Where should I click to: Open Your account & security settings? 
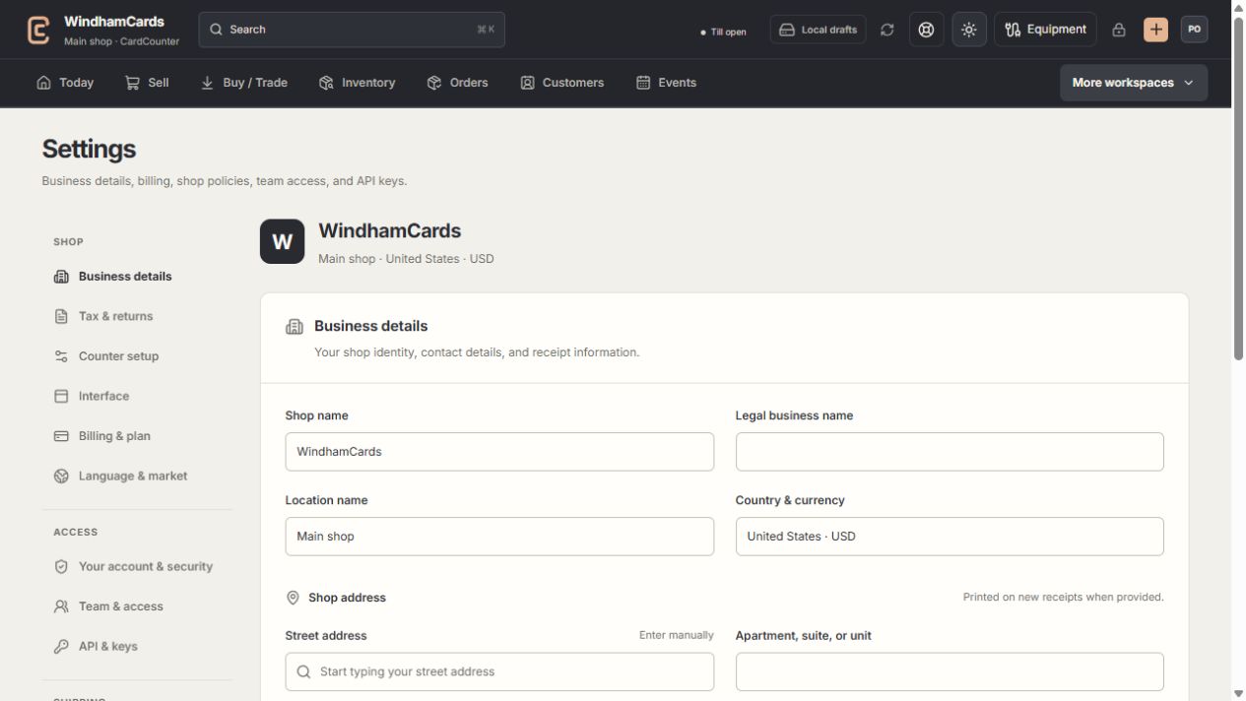(137, 566)
